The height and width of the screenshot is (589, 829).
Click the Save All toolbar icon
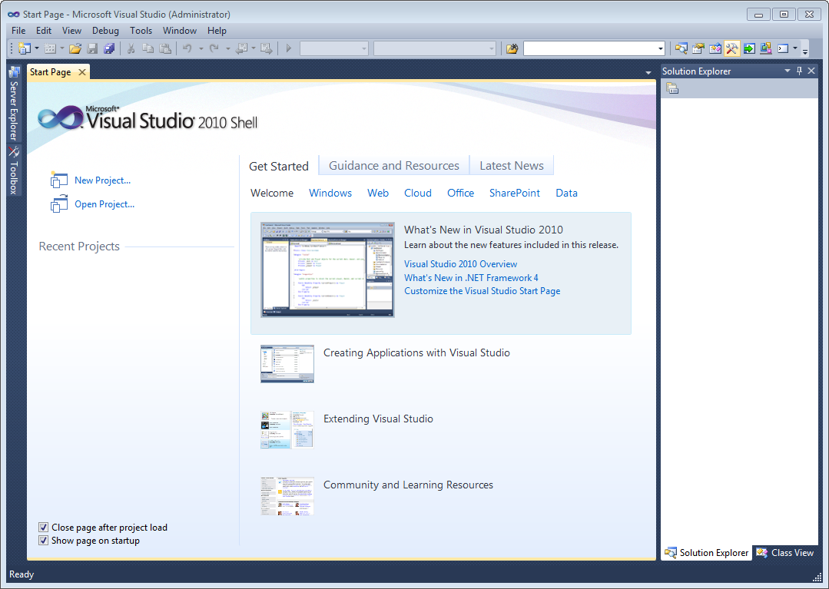(x=110, y=48)
